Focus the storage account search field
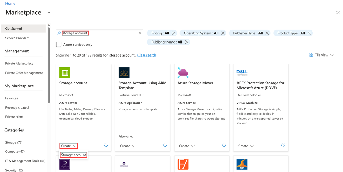343x172 pixels. coord(100,33)
